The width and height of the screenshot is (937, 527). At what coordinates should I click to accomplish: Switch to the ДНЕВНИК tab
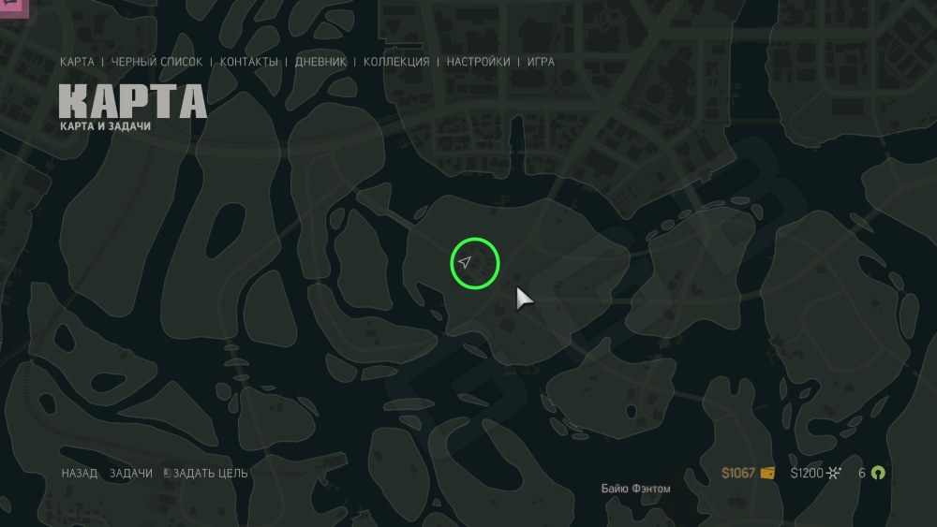click(x=320, y=62)
